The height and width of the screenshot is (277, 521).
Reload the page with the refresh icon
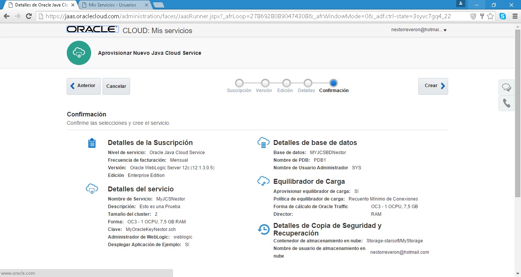click(x=29, y=16)
